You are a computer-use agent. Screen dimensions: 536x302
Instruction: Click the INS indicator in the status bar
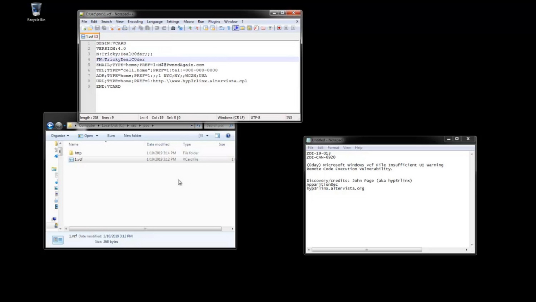tap(289, 117)
